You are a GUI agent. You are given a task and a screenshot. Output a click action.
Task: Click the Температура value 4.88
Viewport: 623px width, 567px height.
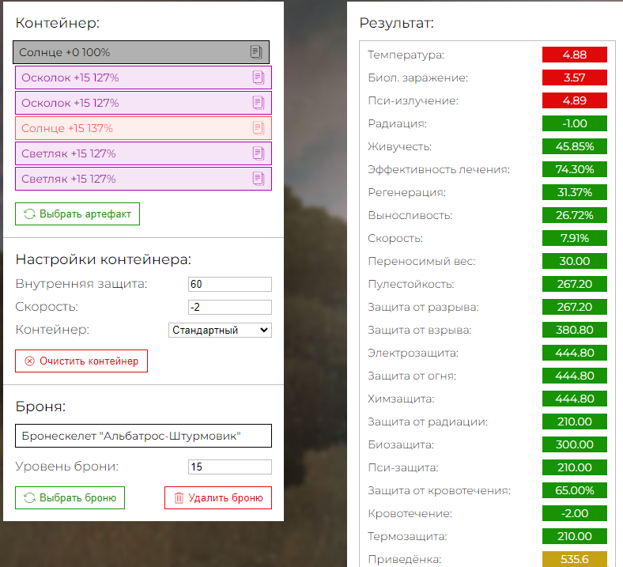point(575,55)
